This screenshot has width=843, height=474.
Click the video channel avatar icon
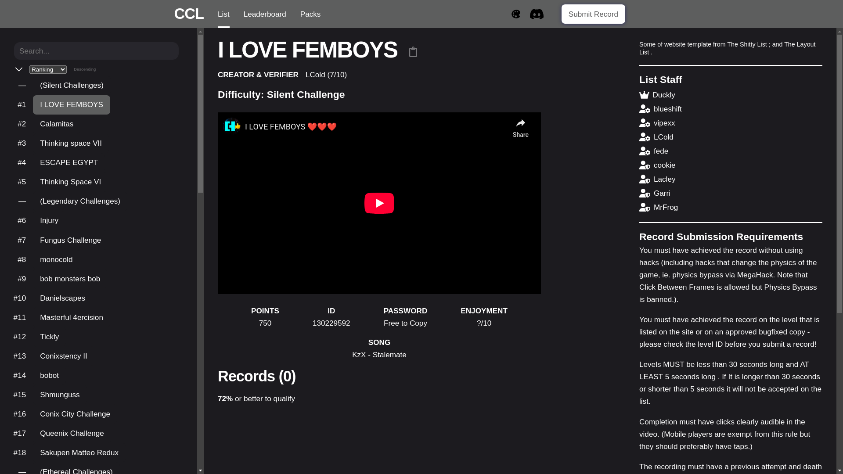(x=232, y=126)
